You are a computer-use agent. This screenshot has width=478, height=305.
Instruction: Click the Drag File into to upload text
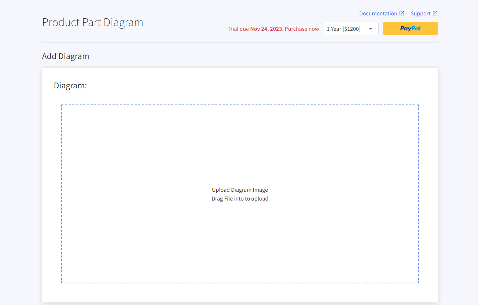coord(240,199)
